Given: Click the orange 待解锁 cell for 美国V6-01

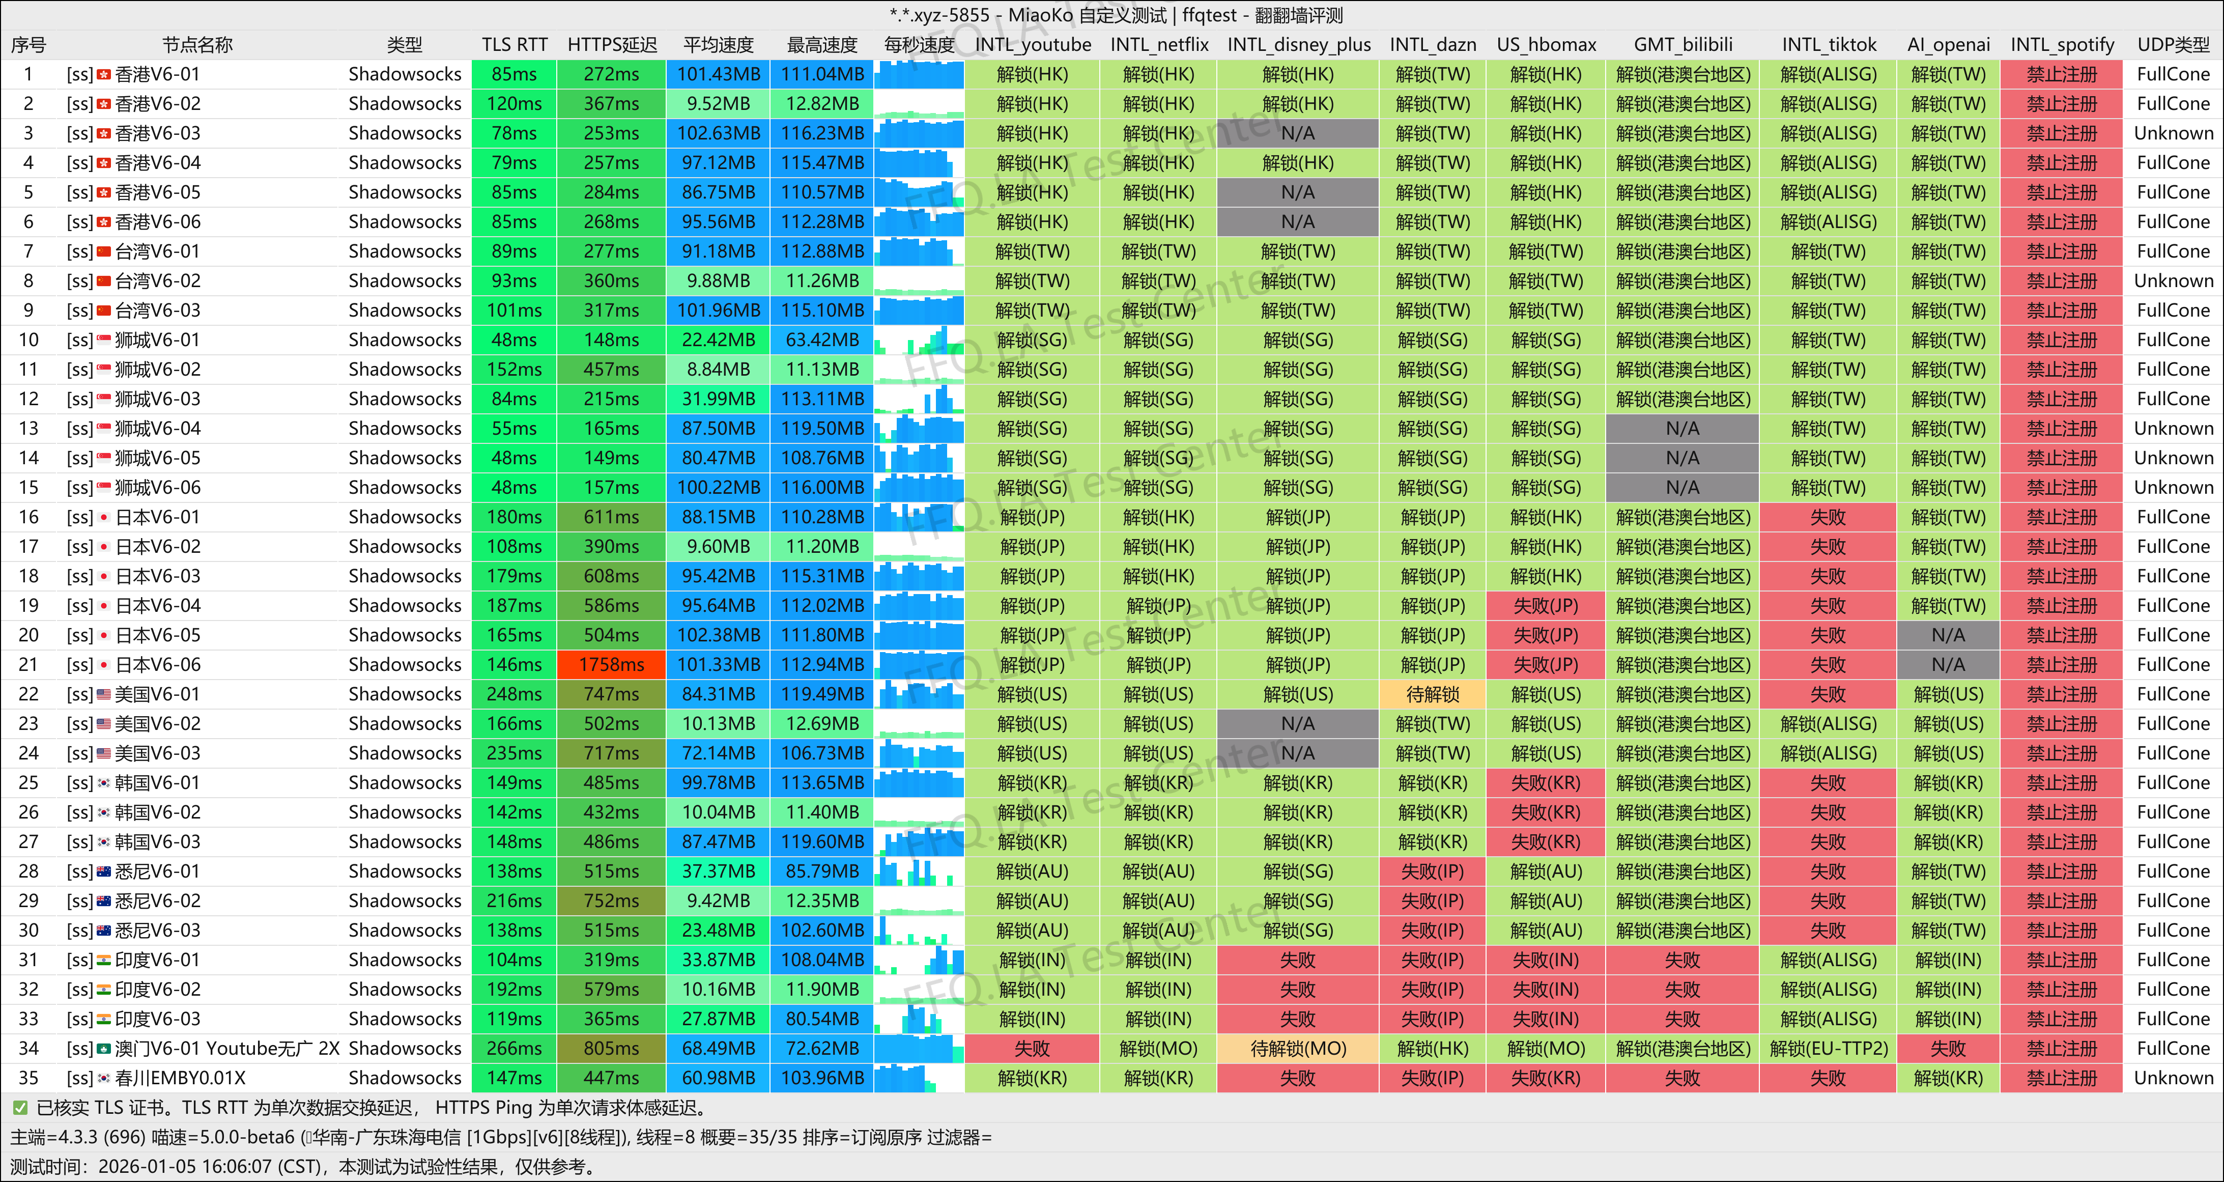Looking at the screenshot, I should tap(1432, 694).
